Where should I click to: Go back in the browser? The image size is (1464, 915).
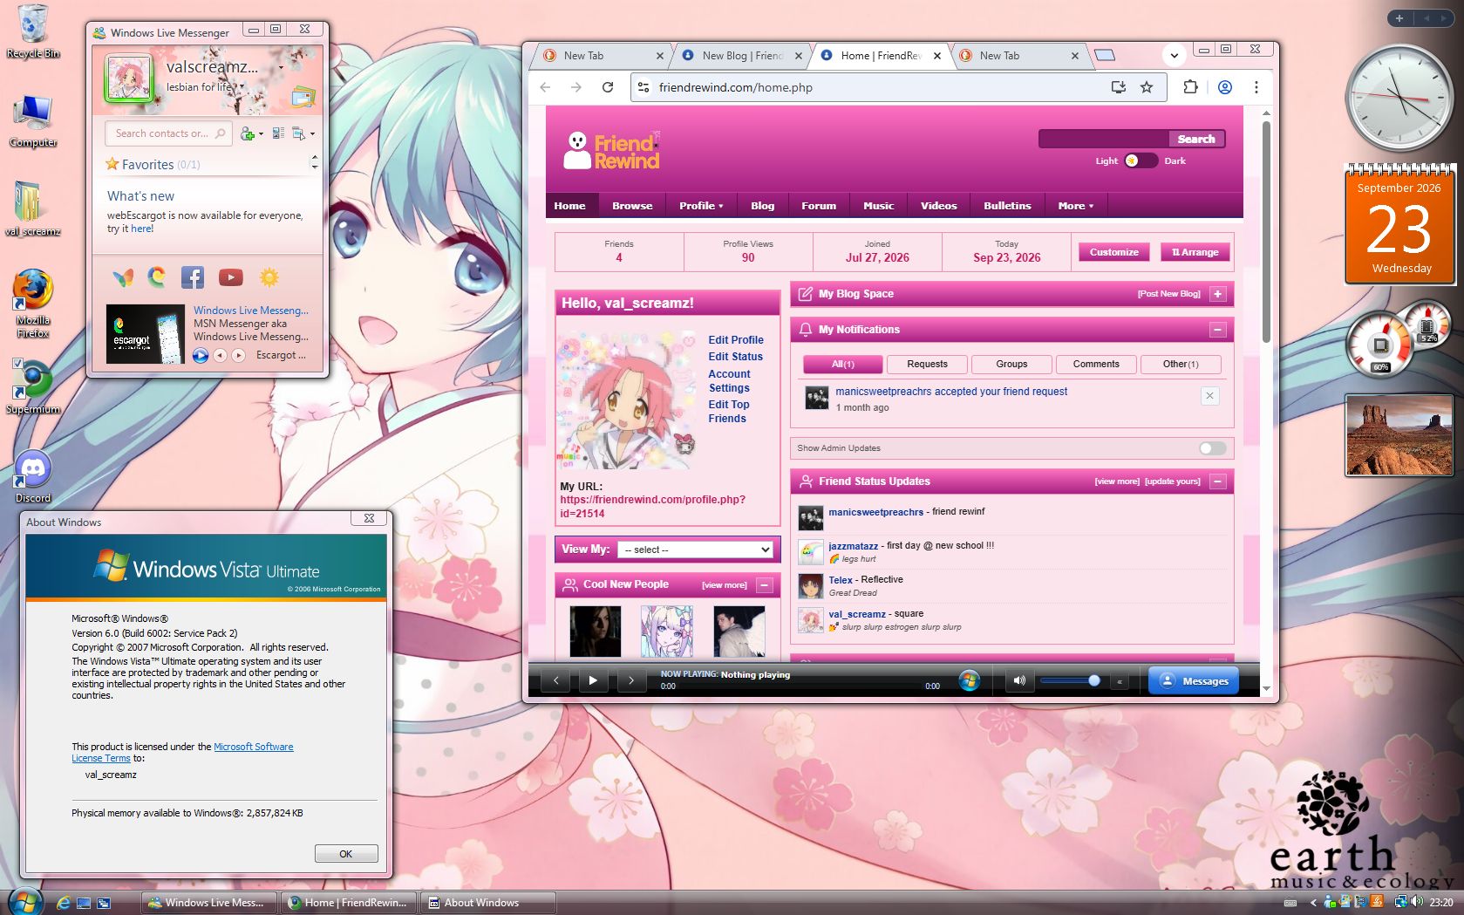[545, 87]
